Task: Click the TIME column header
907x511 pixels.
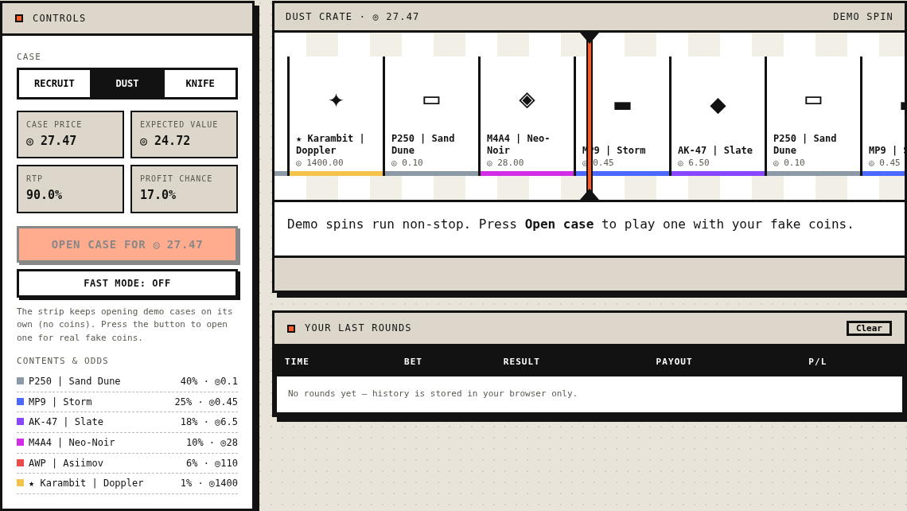Action: point(297,361)
